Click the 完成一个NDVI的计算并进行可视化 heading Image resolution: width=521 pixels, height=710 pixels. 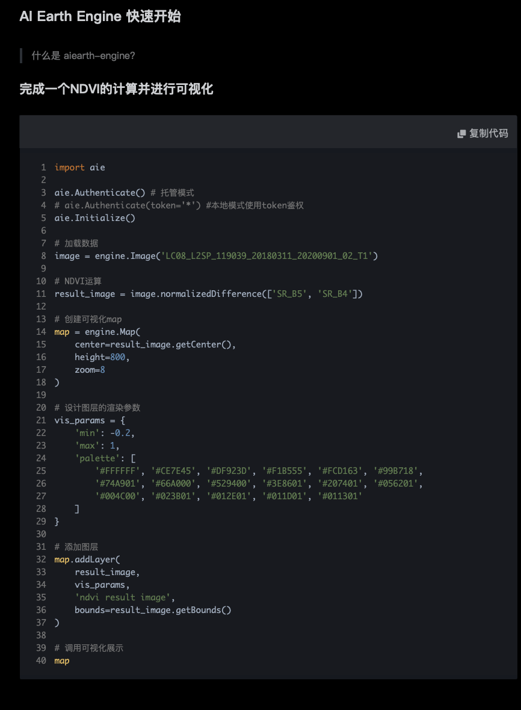coord(116,89)
